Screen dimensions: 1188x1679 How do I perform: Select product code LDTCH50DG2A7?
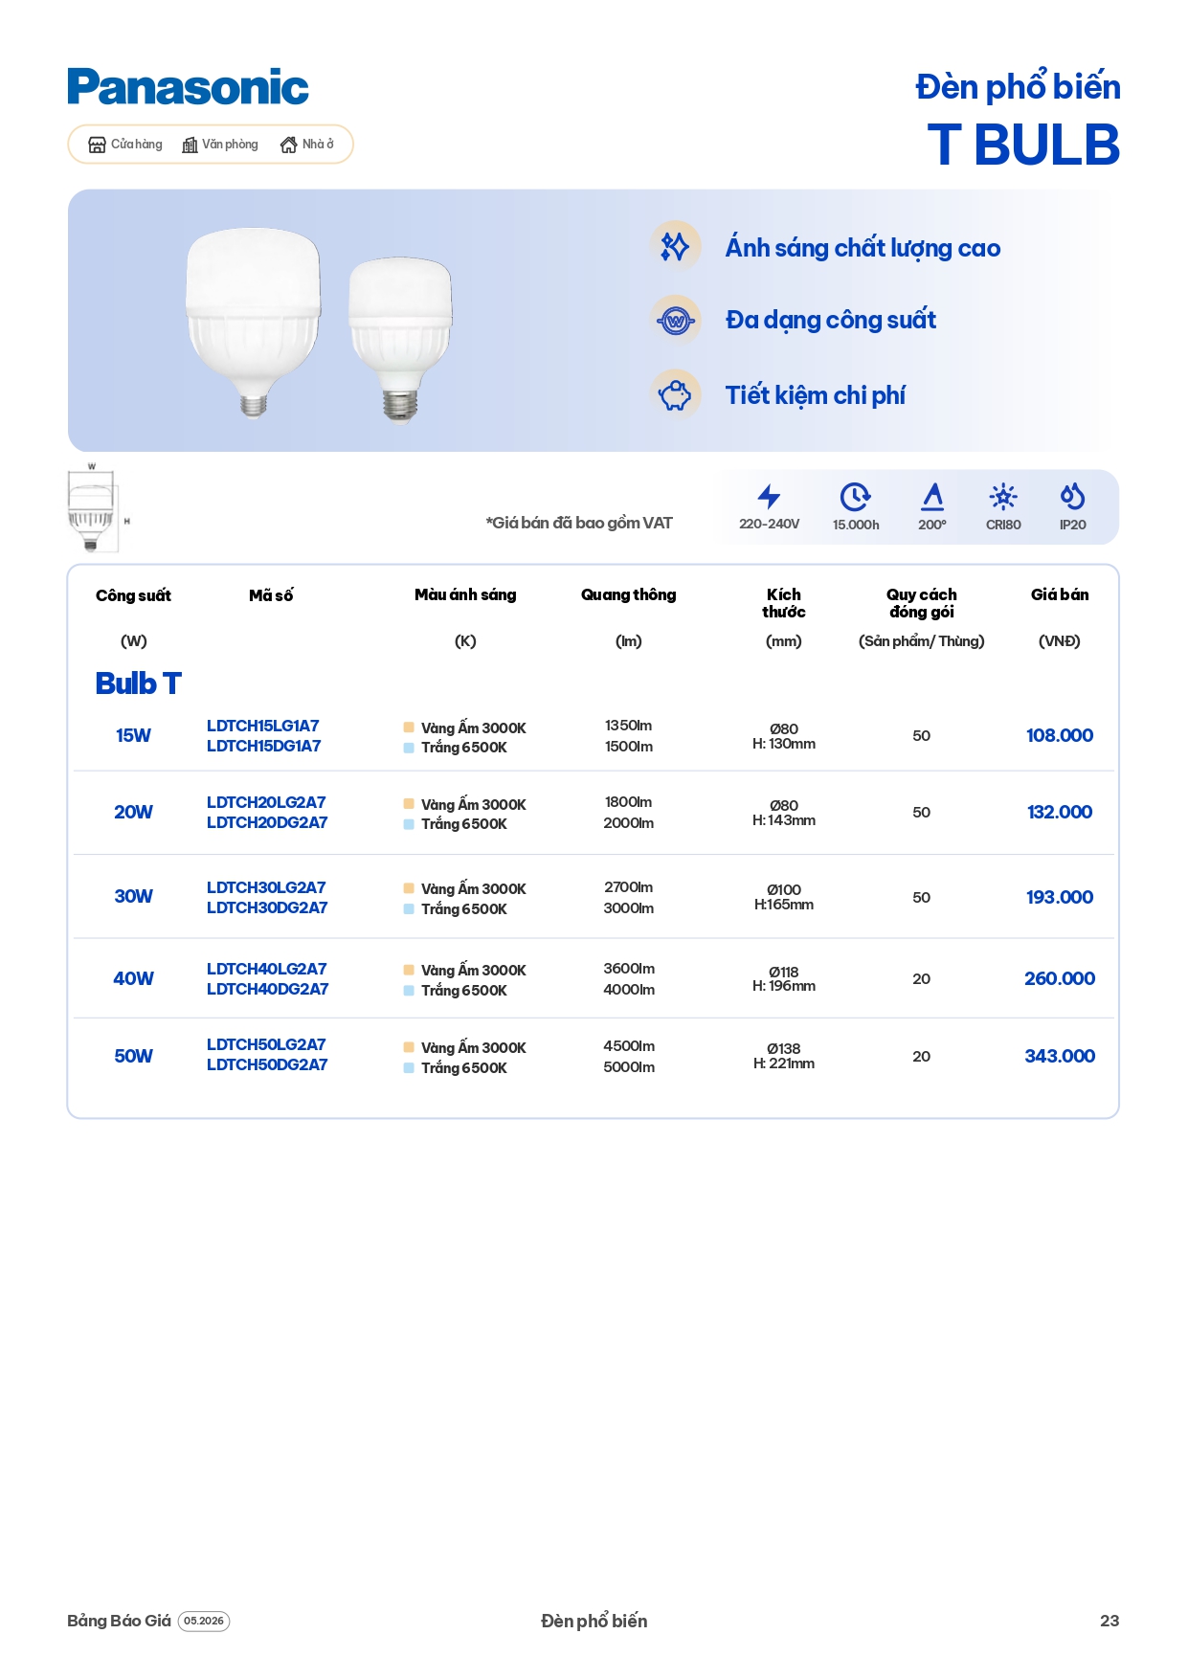(x=267, y=1064)
